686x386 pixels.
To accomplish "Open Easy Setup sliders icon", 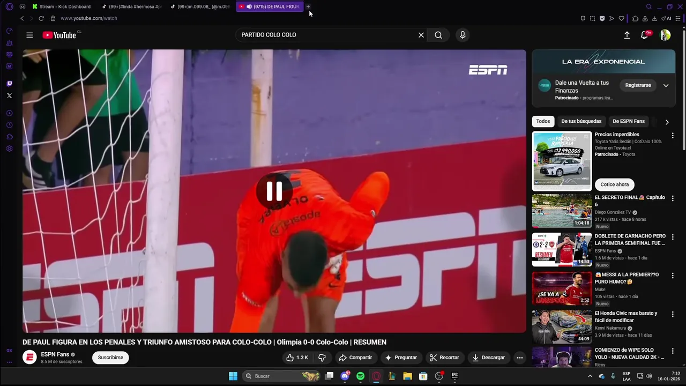I will [x=679, y=18].
